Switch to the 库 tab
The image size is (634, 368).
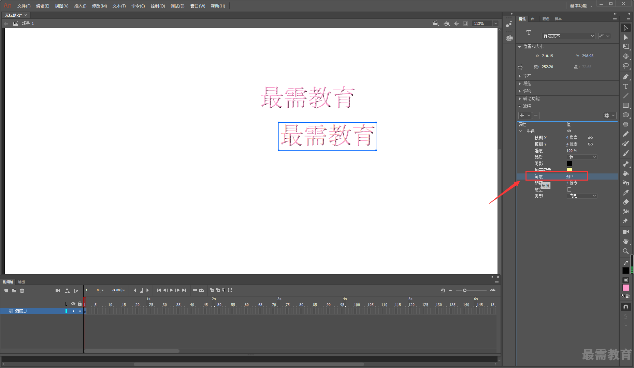coord(533,19)
